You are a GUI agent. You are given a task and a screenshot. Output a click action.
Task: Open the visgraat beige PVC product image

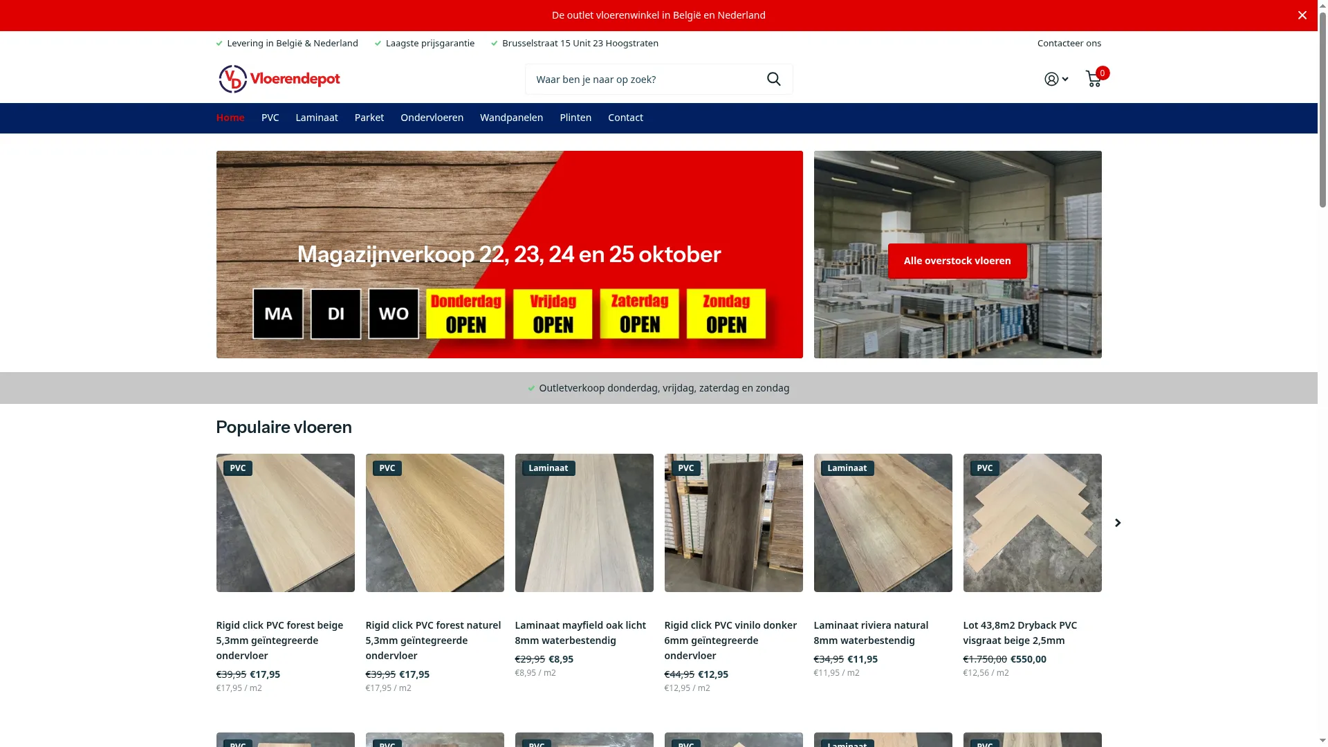tap(1032, 523)
